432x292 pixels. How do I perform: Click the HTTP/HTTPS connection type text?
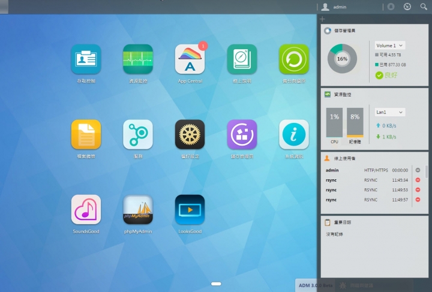(x=376, y=170)
